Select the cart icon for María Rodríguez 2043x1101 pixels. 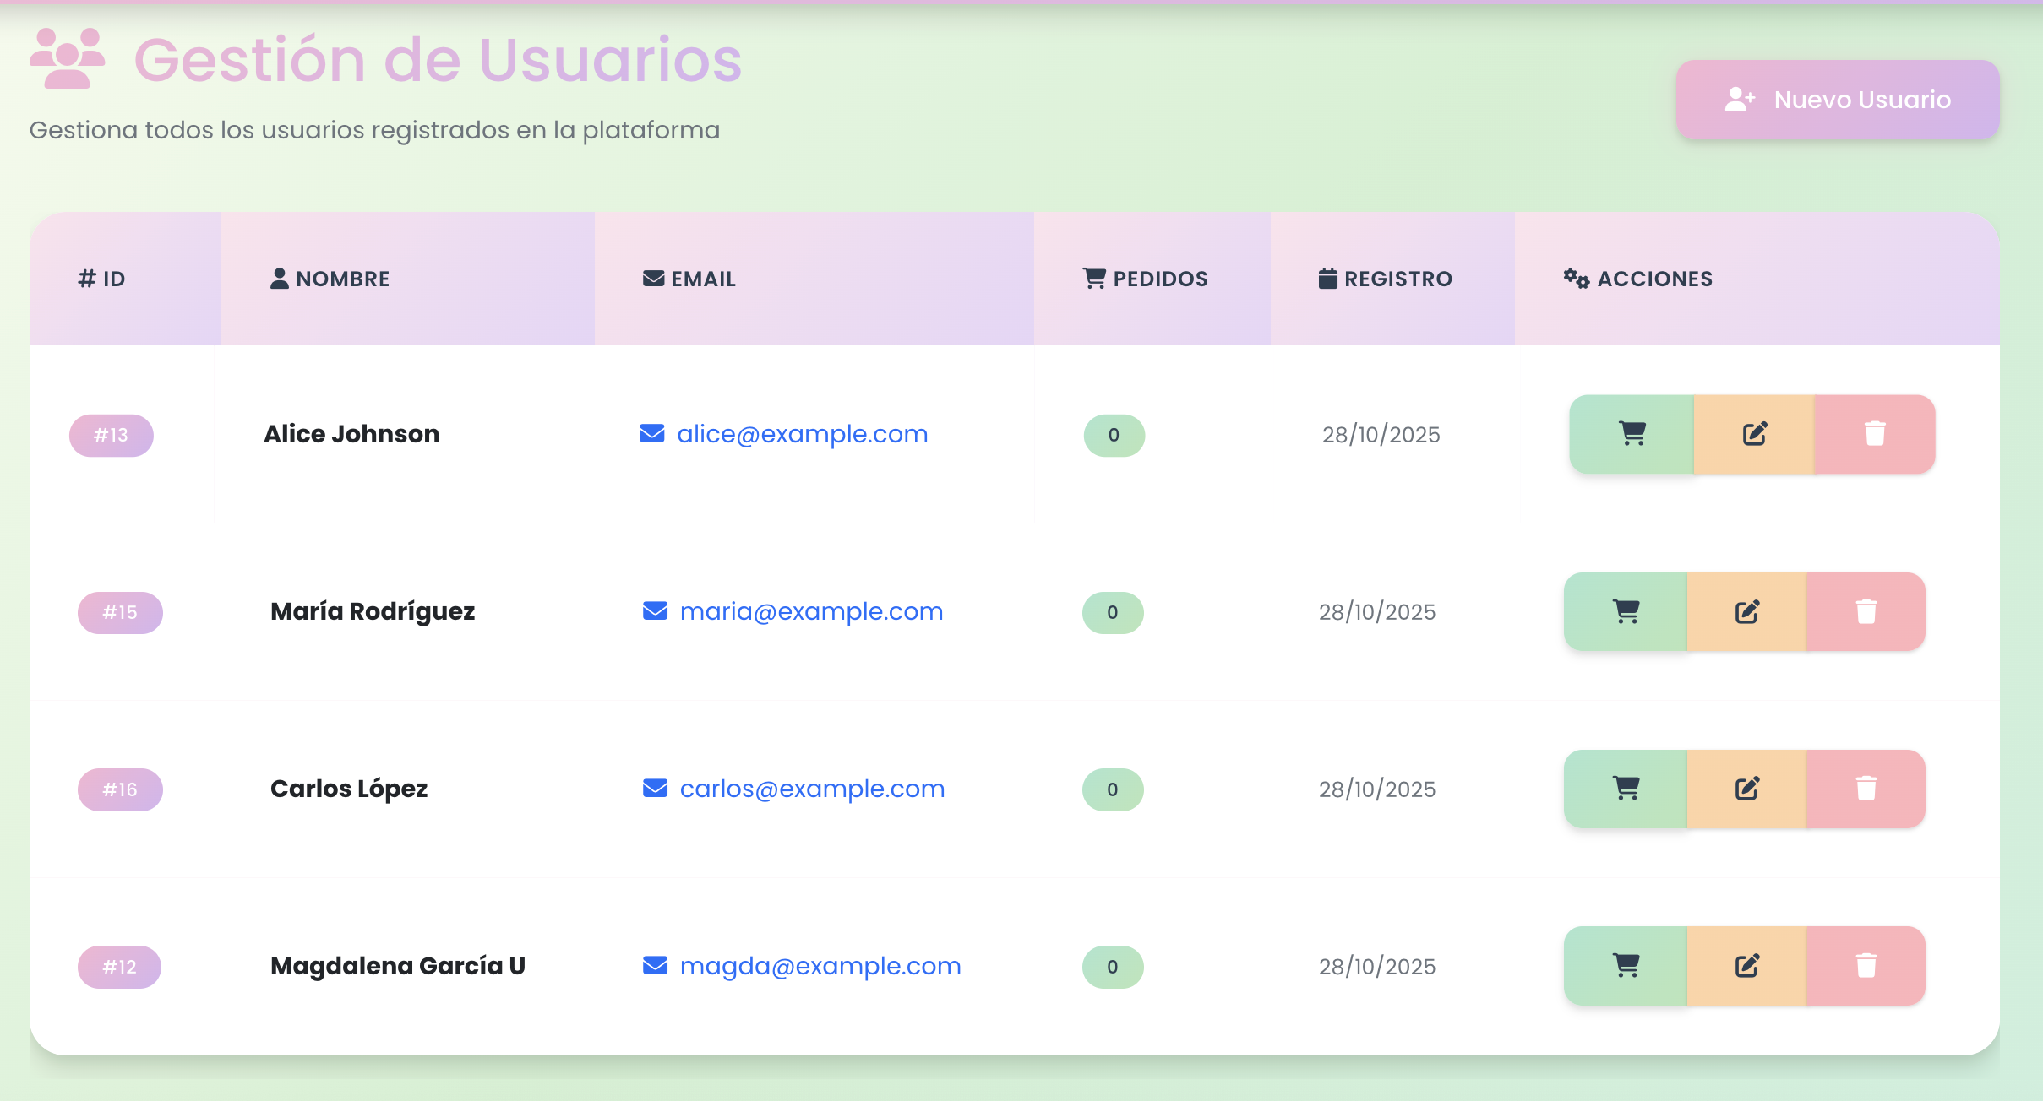coord(1625,611)
